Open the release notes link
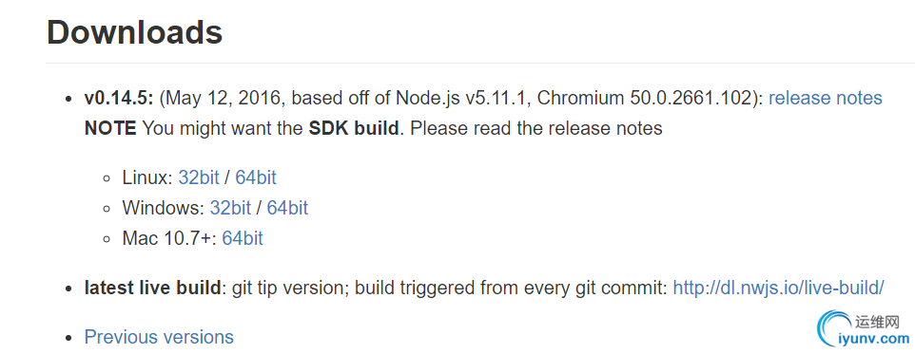 826,98
